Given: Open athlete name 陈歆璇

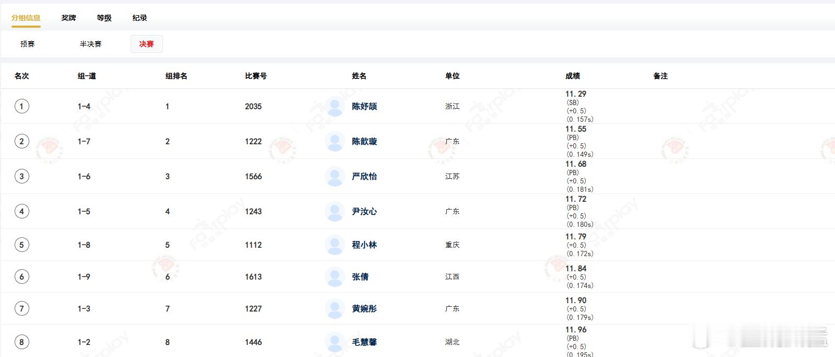Looking at the screenshot, I should 364,141.
